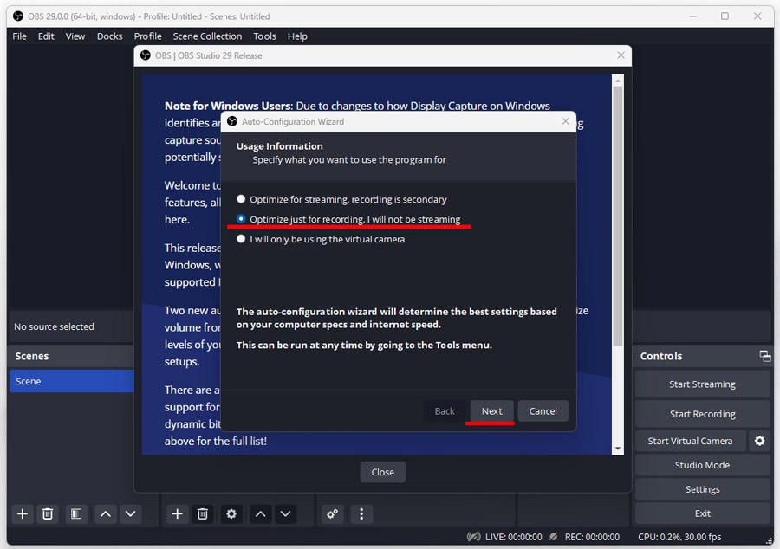Enable Studio Mode in Controls
This screenshot has height=549, width=780.
(x=702, y=465)
